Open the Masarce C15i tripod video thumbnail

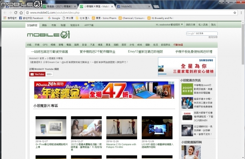click(122, 128)
